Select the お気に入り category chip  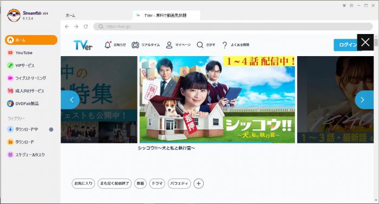(83, 183)
